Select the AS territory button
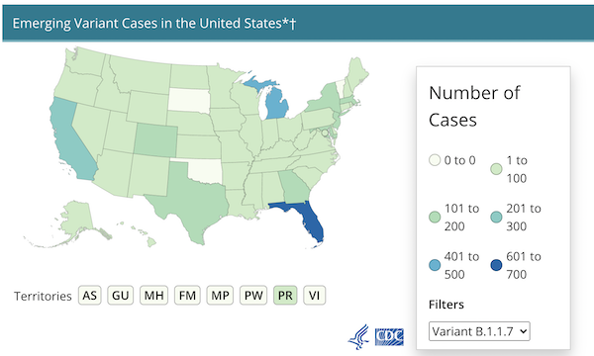 [x=90, y=295]
